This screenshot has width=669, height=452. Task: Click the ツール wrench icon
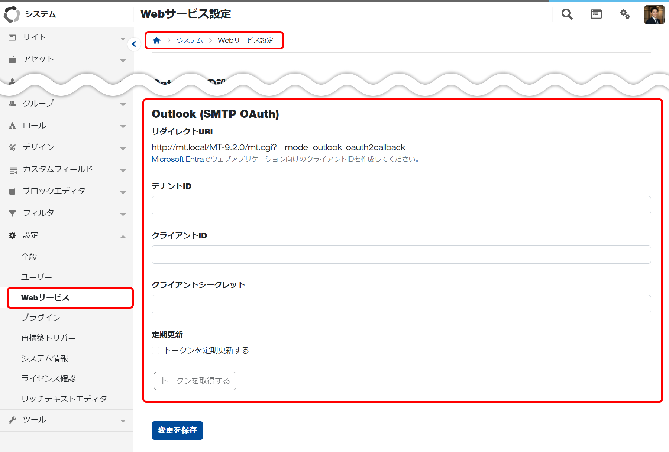tap(12, 420)
